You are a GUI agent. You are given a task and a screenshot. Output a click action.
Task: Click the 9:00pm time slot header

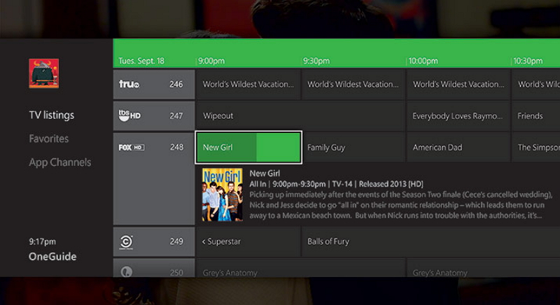pos(211,61)
